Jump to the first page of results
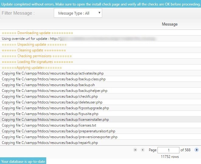The image size is (201, 164). click(135, 150)
